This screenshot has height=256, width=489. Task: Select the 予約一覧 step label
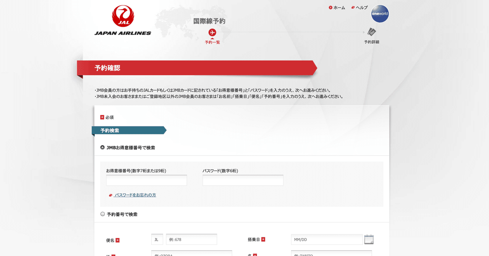pyautogui.click(x=212, y=42)
